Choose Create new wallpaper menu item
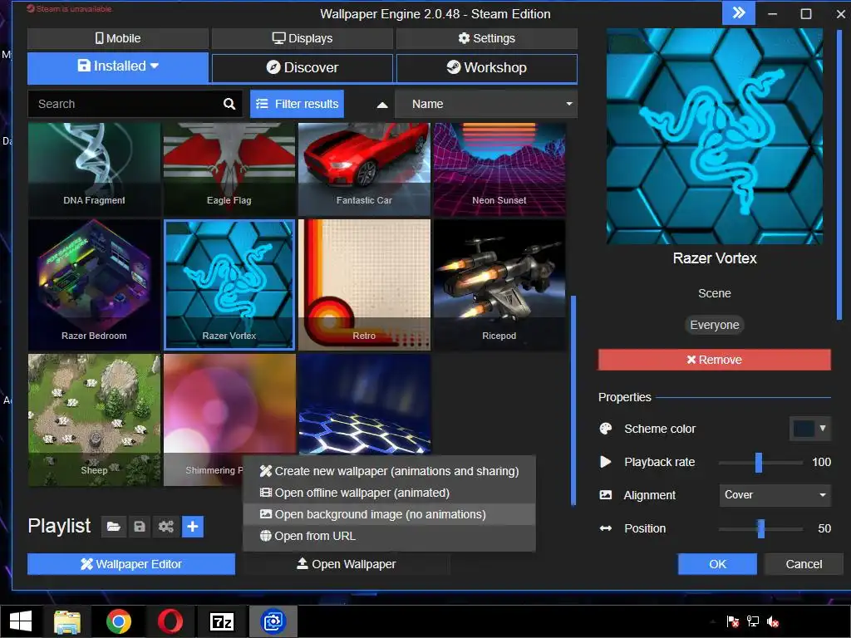Viewport: 851px width, 638px height. [389, 472]
